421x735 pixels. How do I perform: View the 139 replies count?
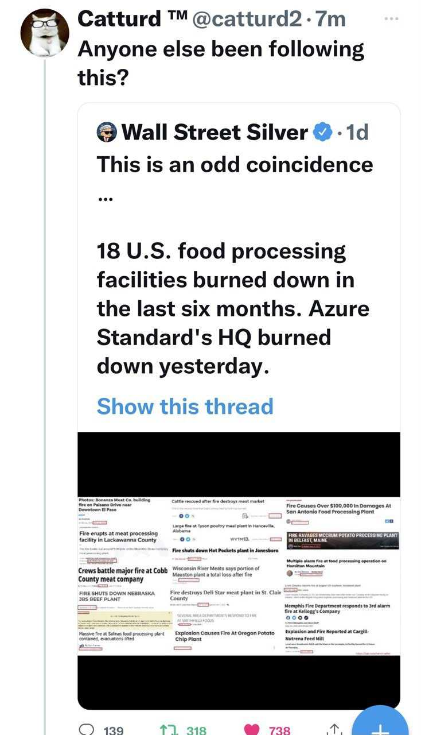(113, 730)
